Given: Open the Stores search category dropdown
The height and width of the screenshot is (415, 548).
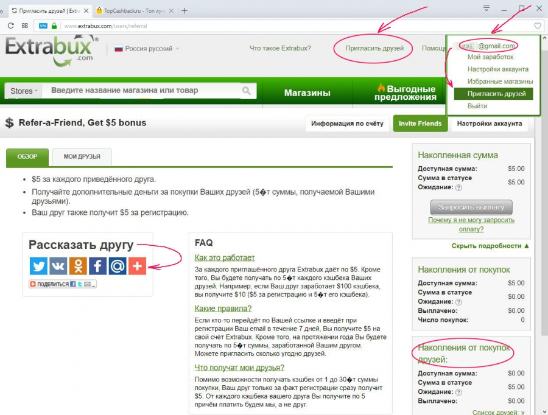Looking at the screenshot, I should coord(23,91).
